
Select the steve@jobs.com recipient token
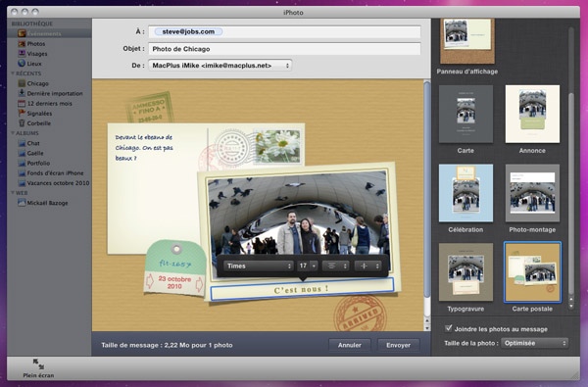tap(188, 32)
